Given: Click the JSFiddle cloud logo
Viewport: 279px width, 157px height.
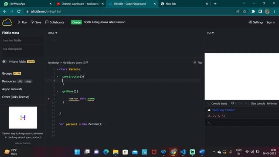Looking at the screenshot, I should tap(7, 22).
